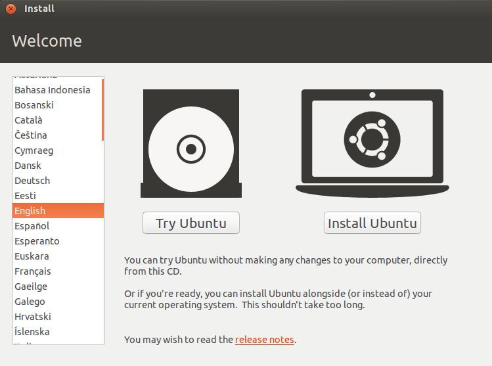
Task: Open the release notes link
Action: click(x=264, y=340)
